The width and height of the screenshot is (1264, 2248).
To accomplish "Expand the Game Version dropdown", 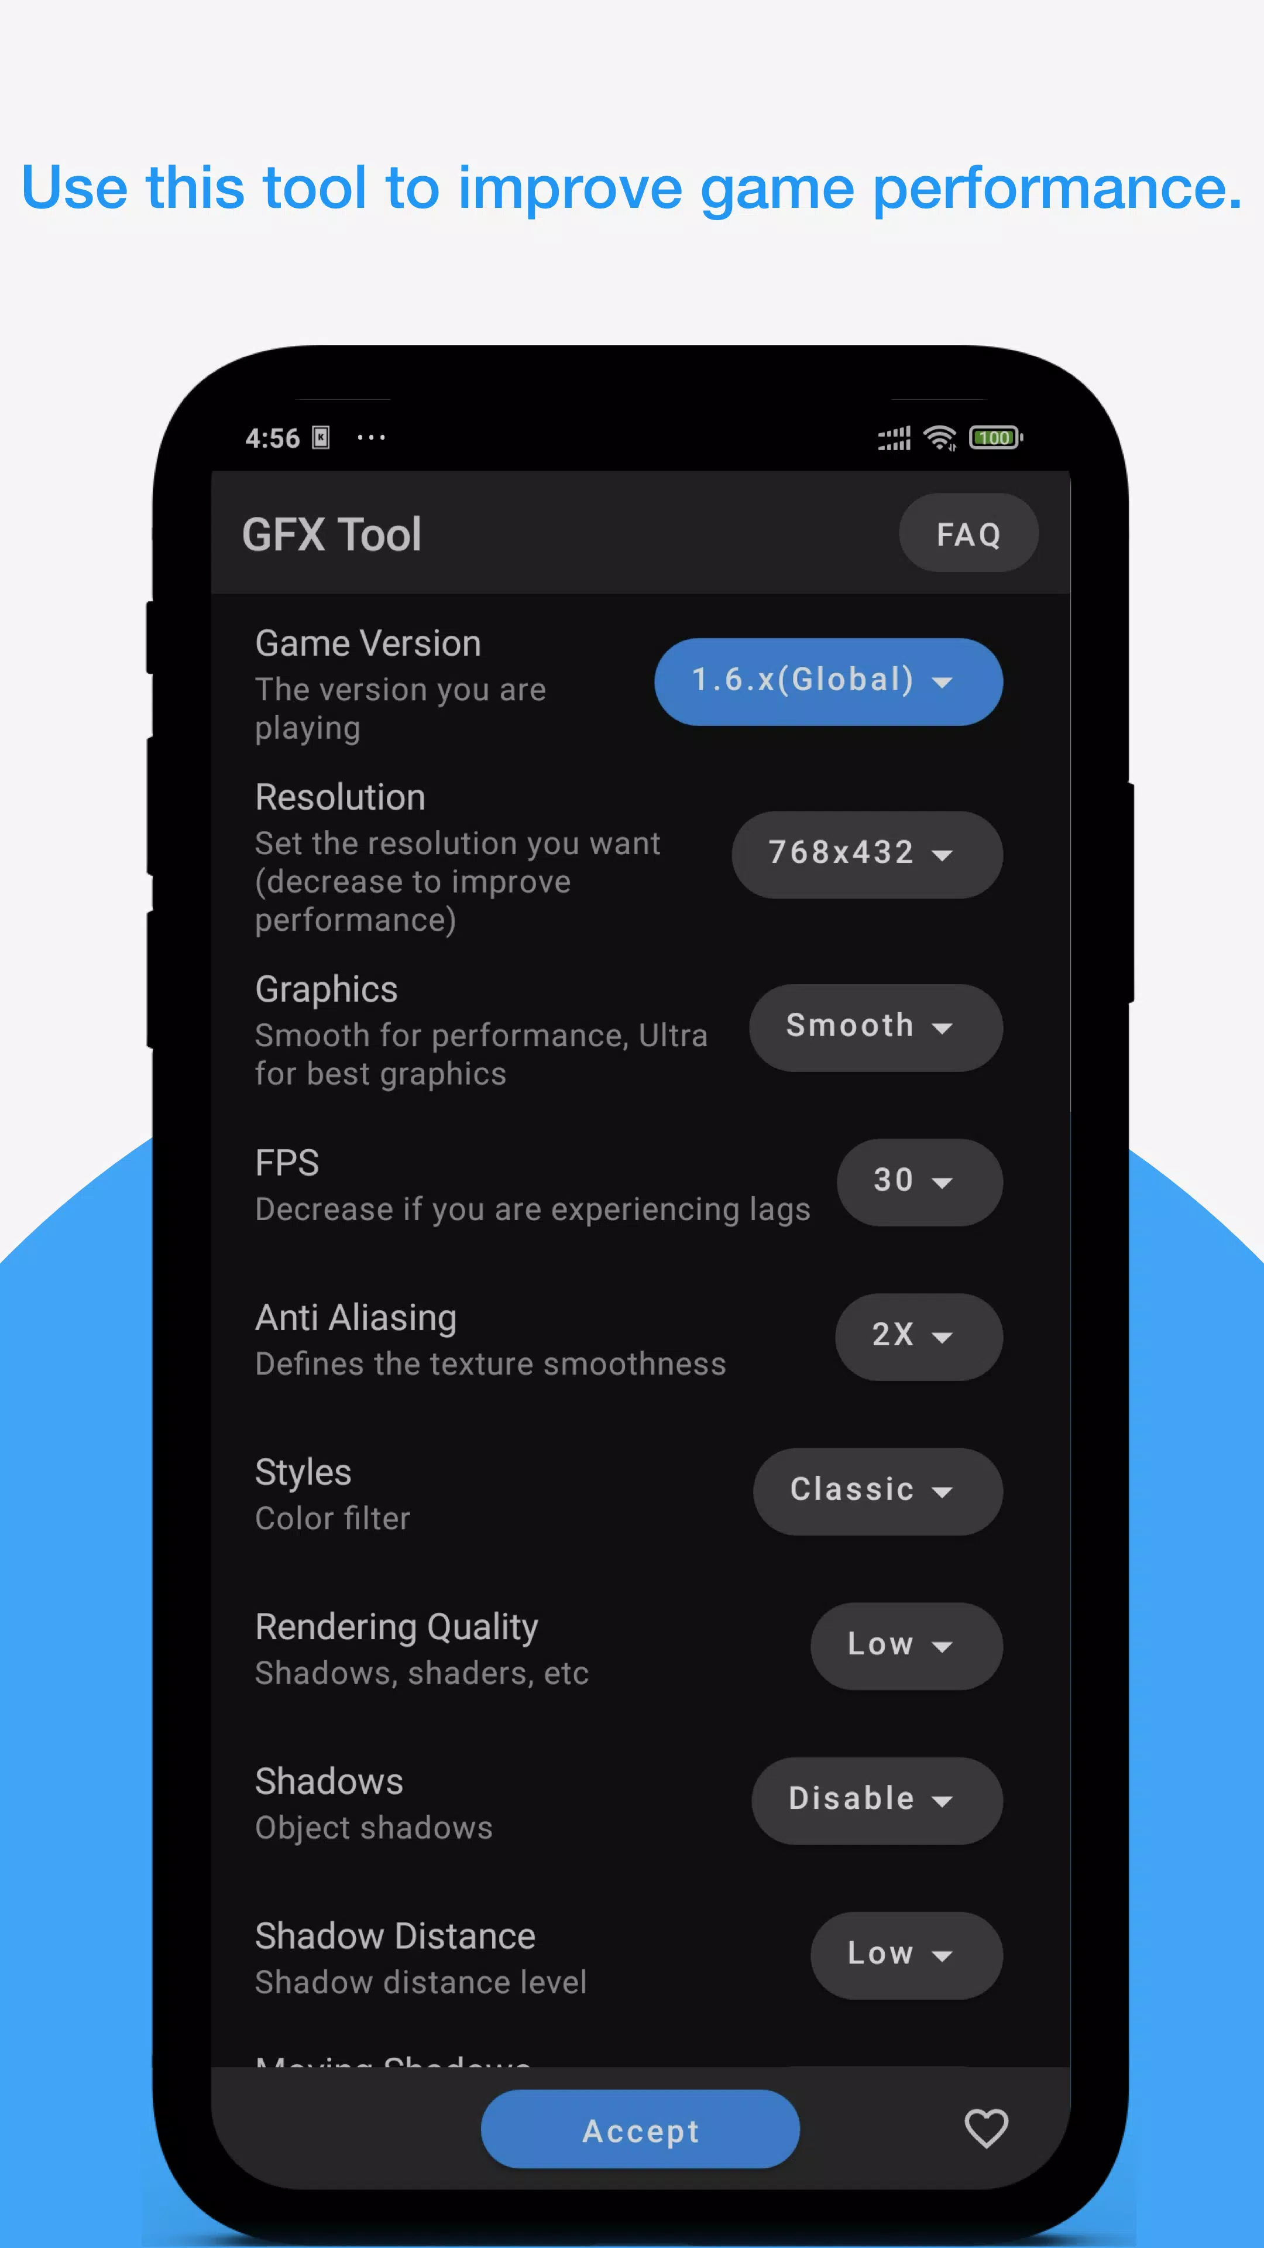I will tap(829, 679).
